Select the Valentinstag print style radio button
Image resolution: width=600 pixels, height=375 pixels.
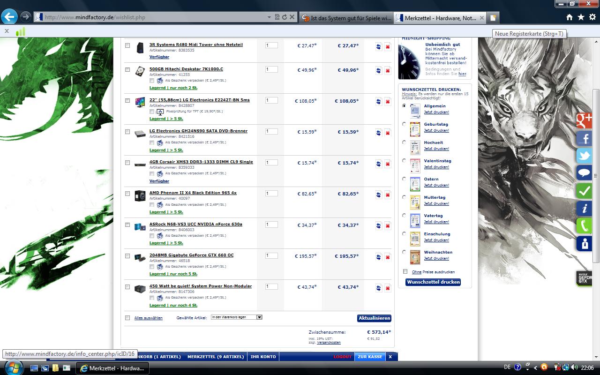404,161
